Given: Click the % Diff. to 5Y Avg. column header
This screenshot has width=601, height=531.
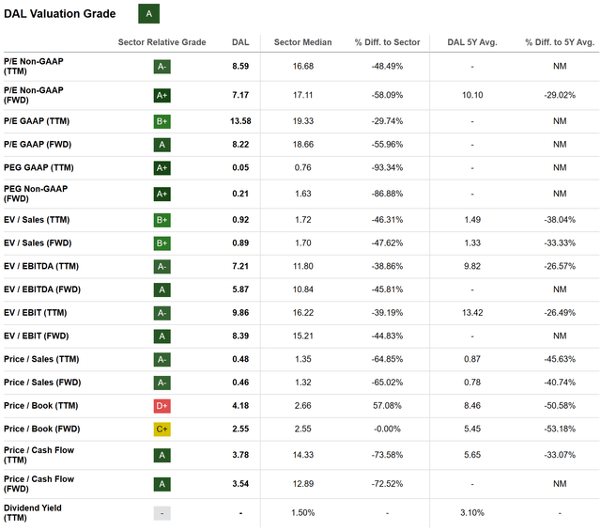Looking at the screenshot, I should pyautogui.click(x=560, y=42).
